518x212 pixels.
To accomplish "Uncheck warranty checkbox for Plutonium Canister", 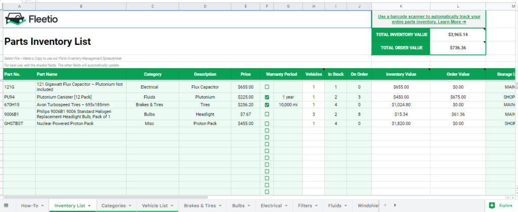I will (x=267, y=97).
